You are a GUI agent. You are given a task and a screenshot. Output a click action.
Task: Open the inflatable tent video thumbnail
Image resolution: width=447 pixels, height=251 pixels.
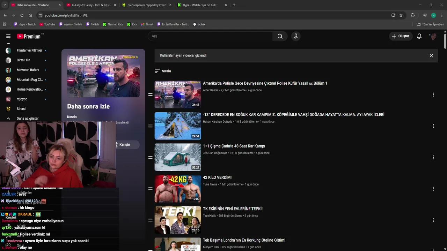coord(178,157)
